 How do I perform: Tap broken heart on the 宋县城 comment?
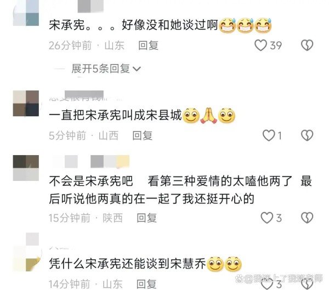tap(307, 135)
